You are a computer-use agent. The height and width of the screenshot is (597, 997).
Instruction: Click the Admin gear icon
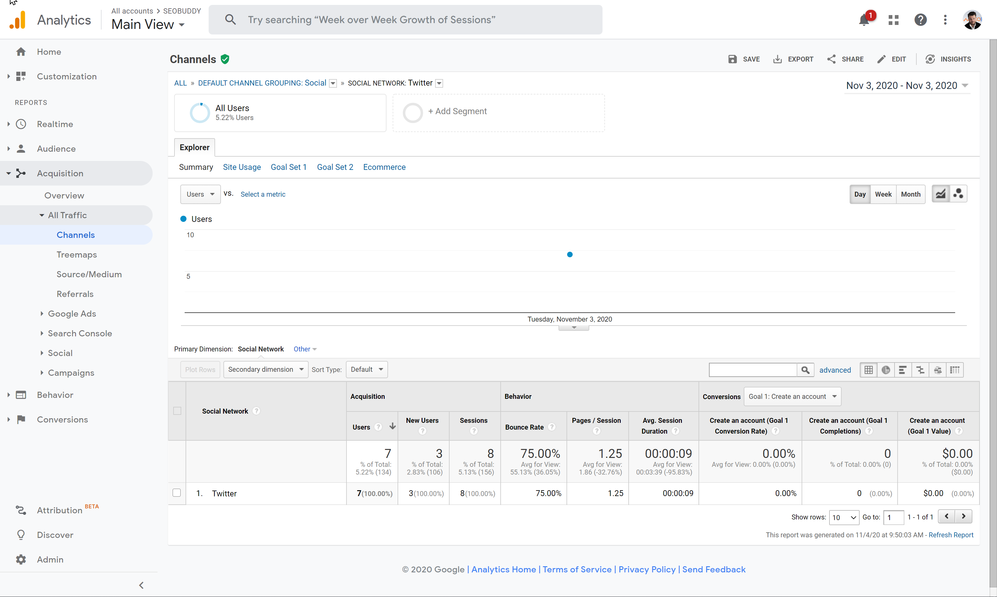point(21,559)
